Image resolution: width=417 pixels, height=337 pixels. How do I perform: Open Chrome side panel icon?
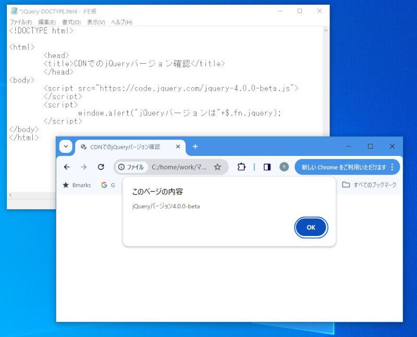coord(267,167)
